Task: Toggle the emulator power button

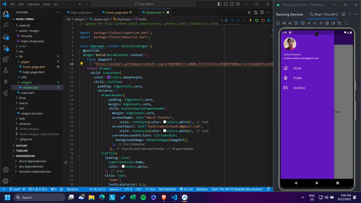Action: tap(278, 23)
